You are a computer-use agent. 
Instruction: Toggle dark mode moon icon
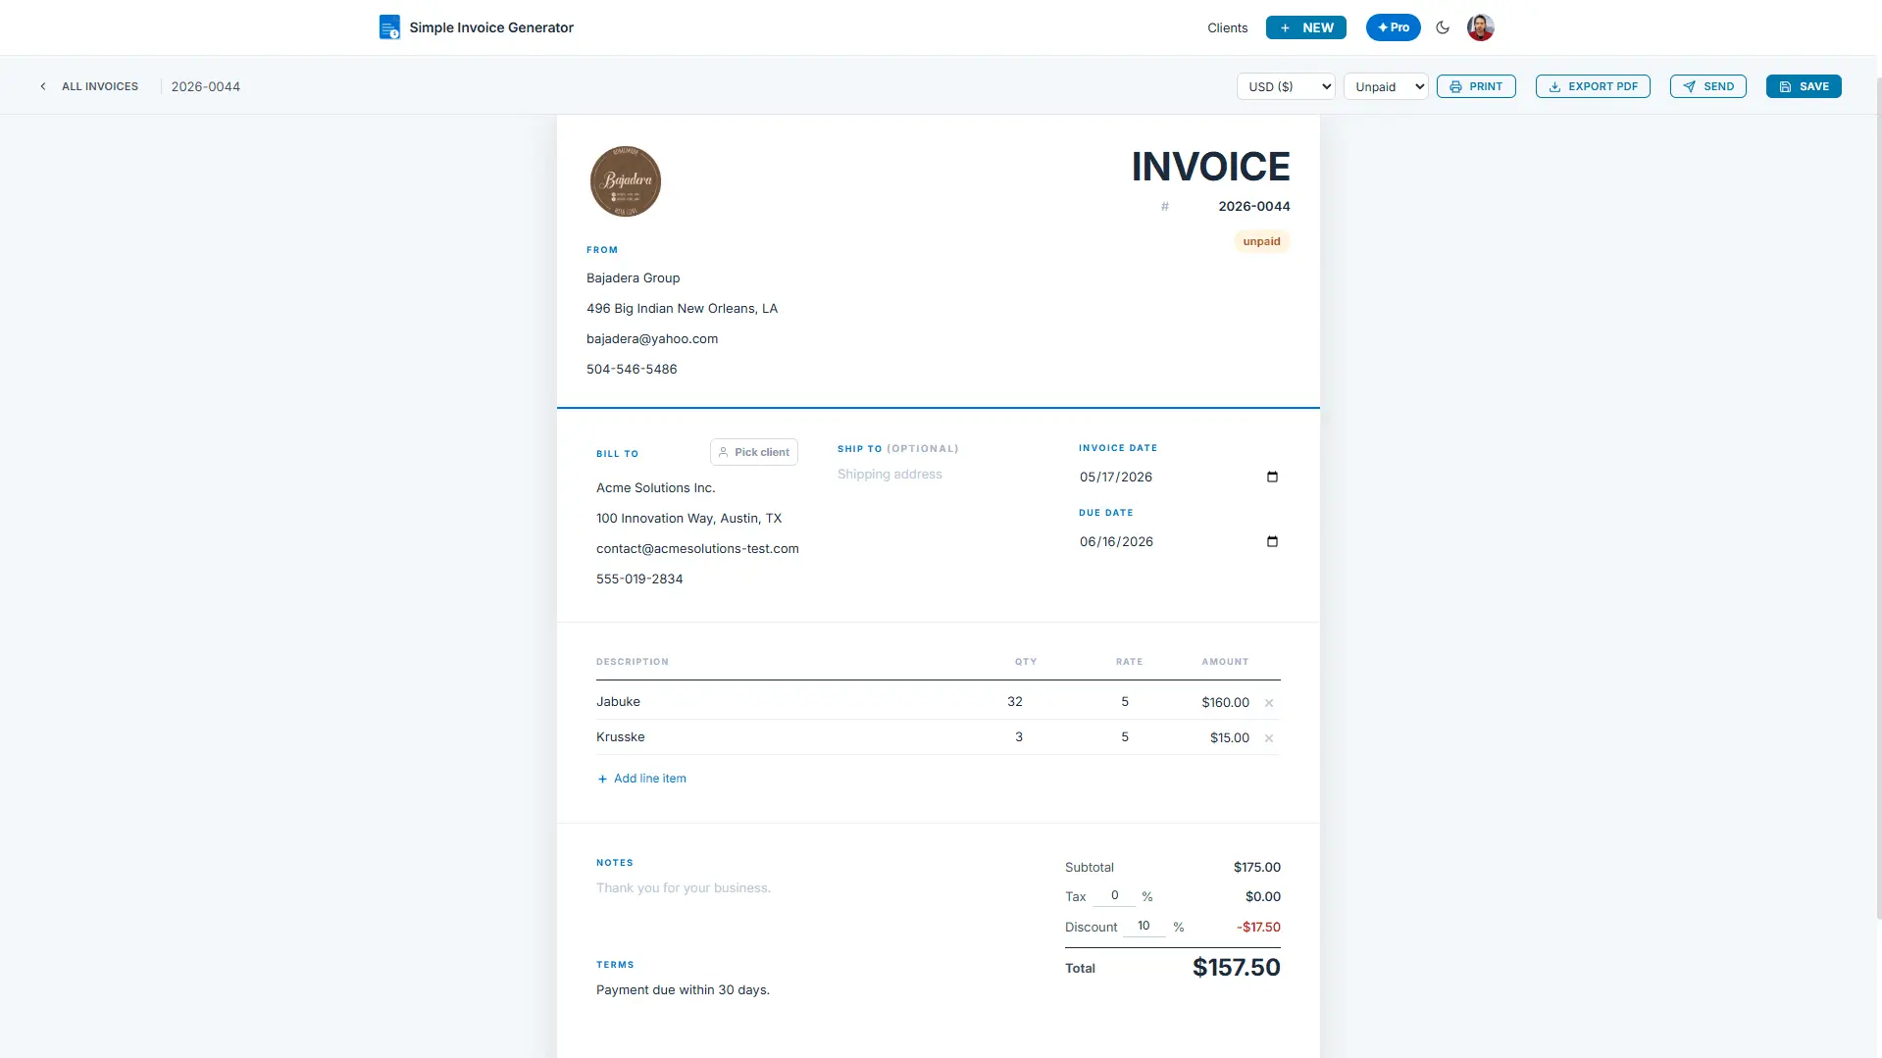[1442, 27]
